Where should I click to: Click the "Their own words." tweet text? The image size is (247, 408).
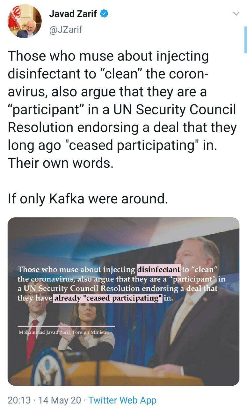61,163
